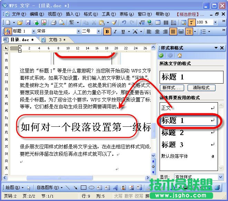Pick the rectangle shape tool
The width and height of the screenshot is (228, 201).
click(84, 188)
